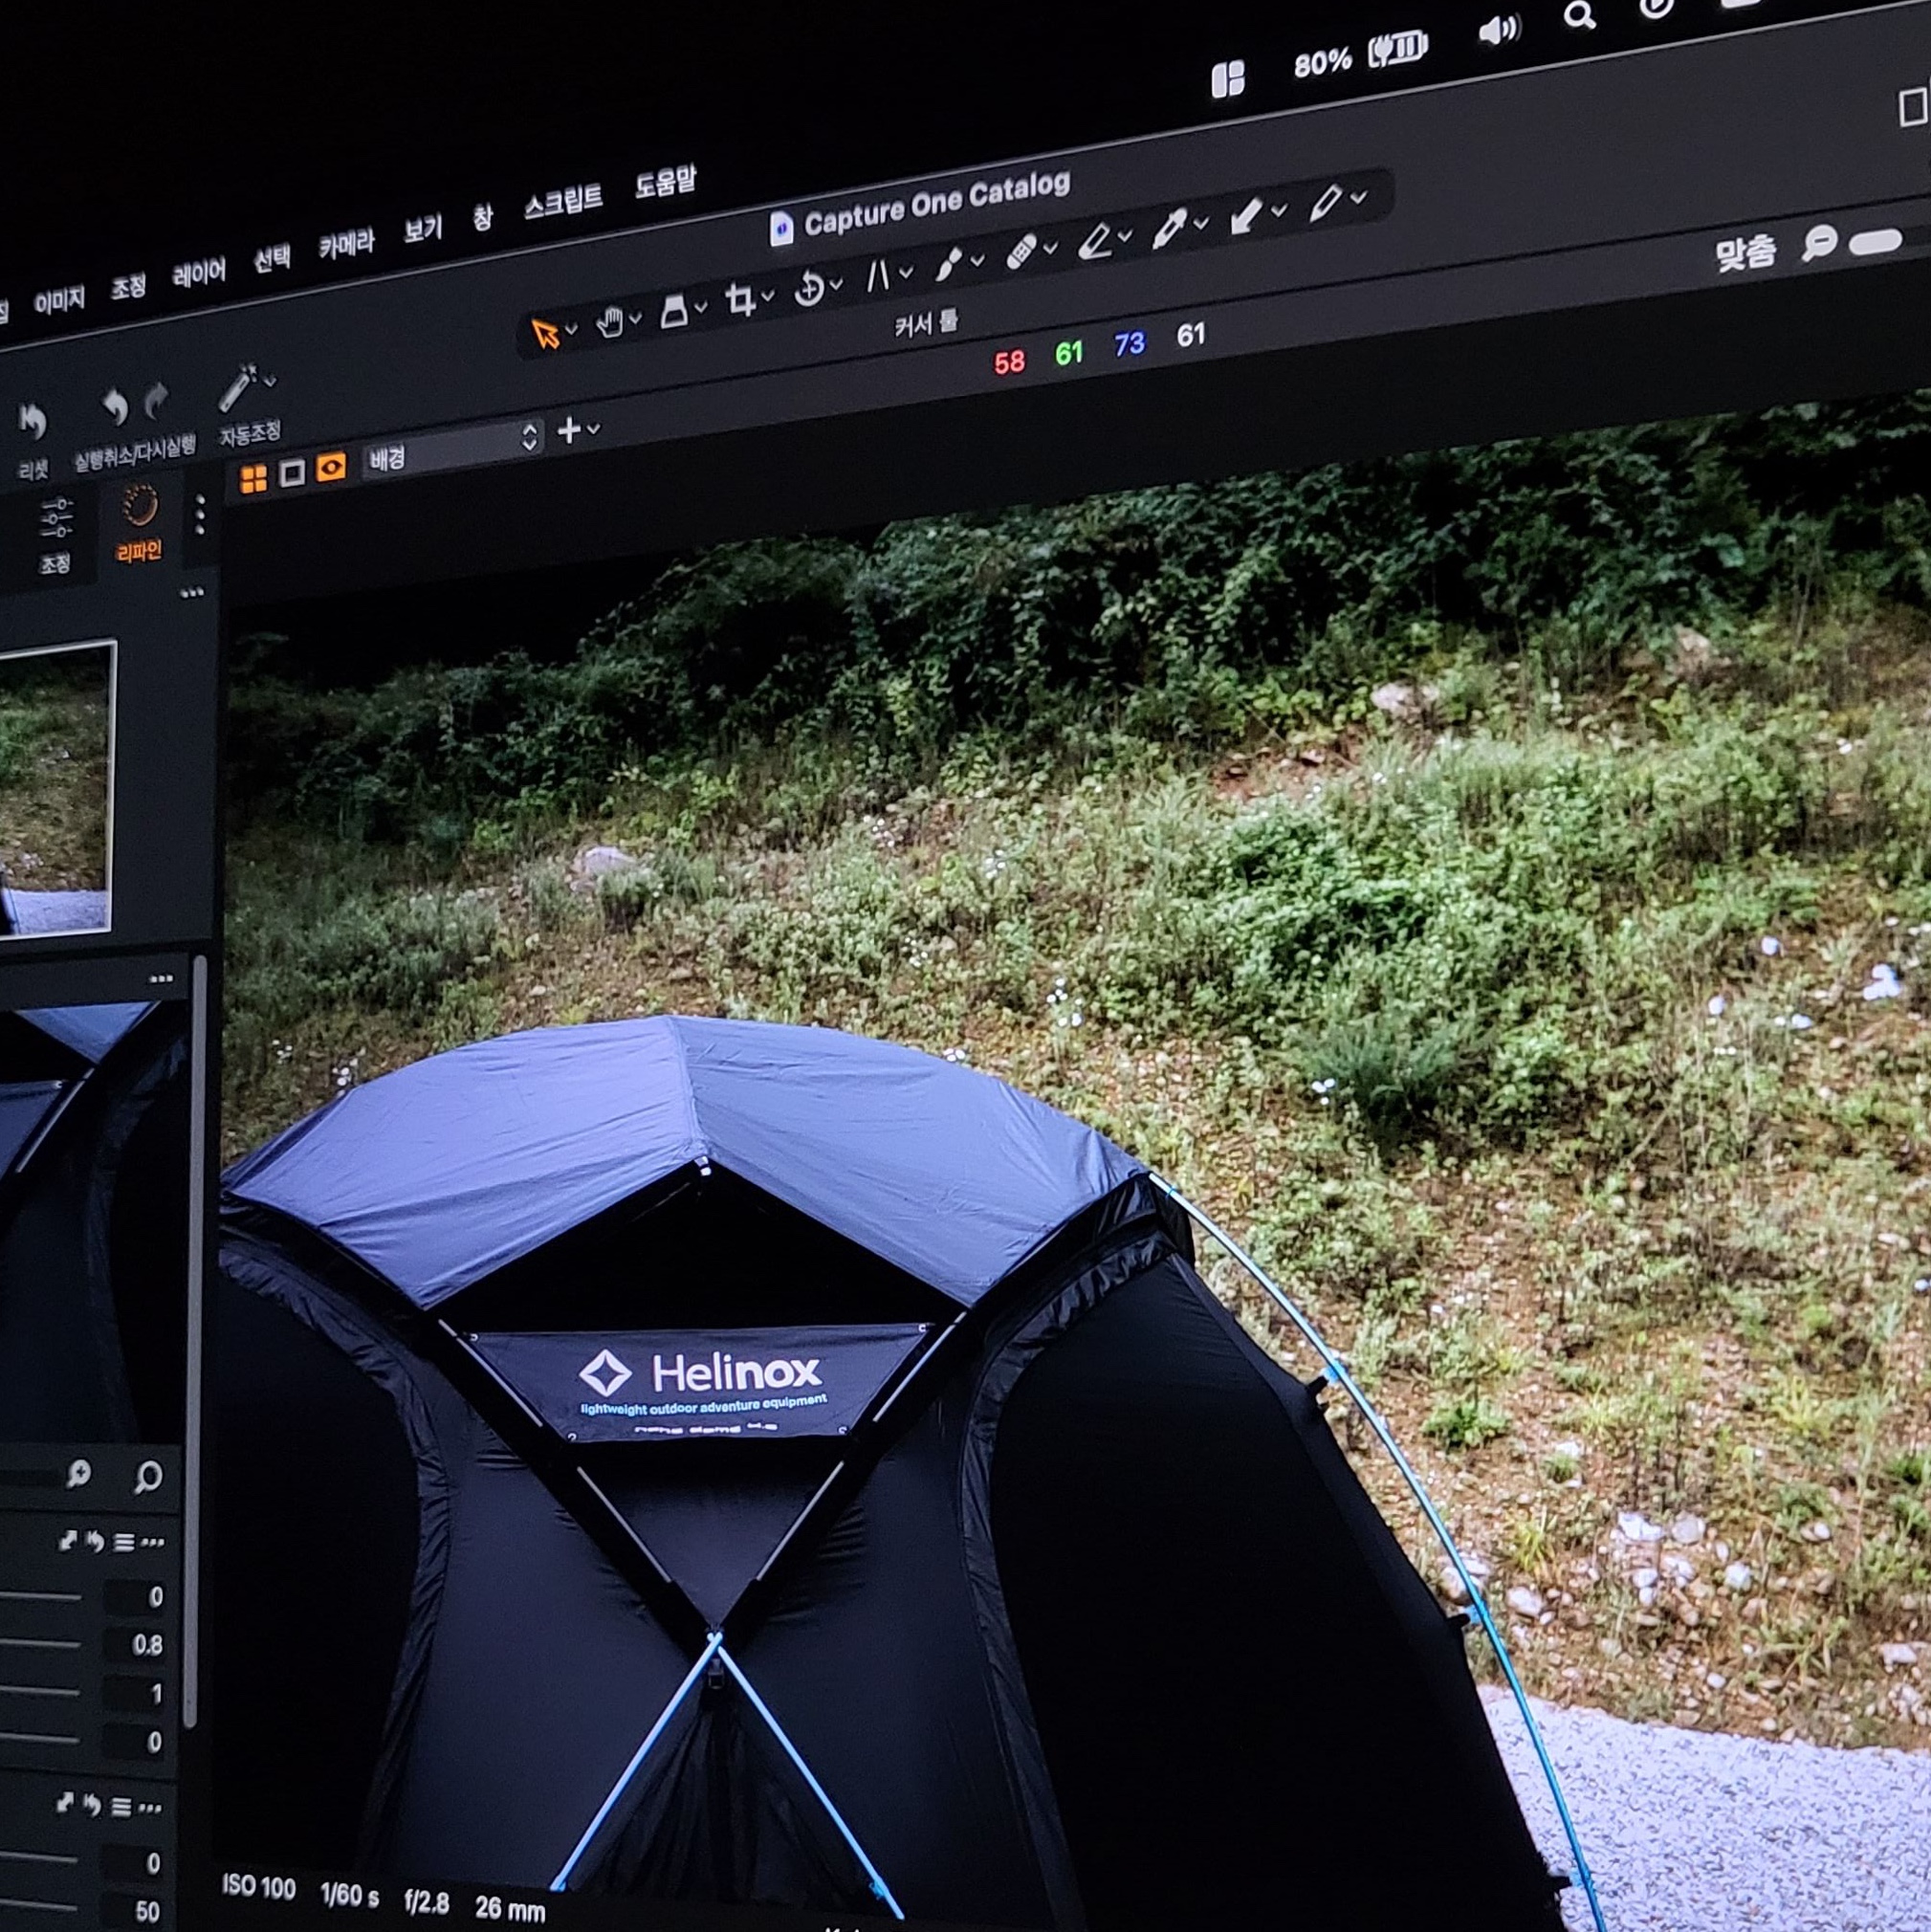Viewport: 1931px width, 1932px height.
Task: Select the Crop tool
Action: tap(741, 301)
